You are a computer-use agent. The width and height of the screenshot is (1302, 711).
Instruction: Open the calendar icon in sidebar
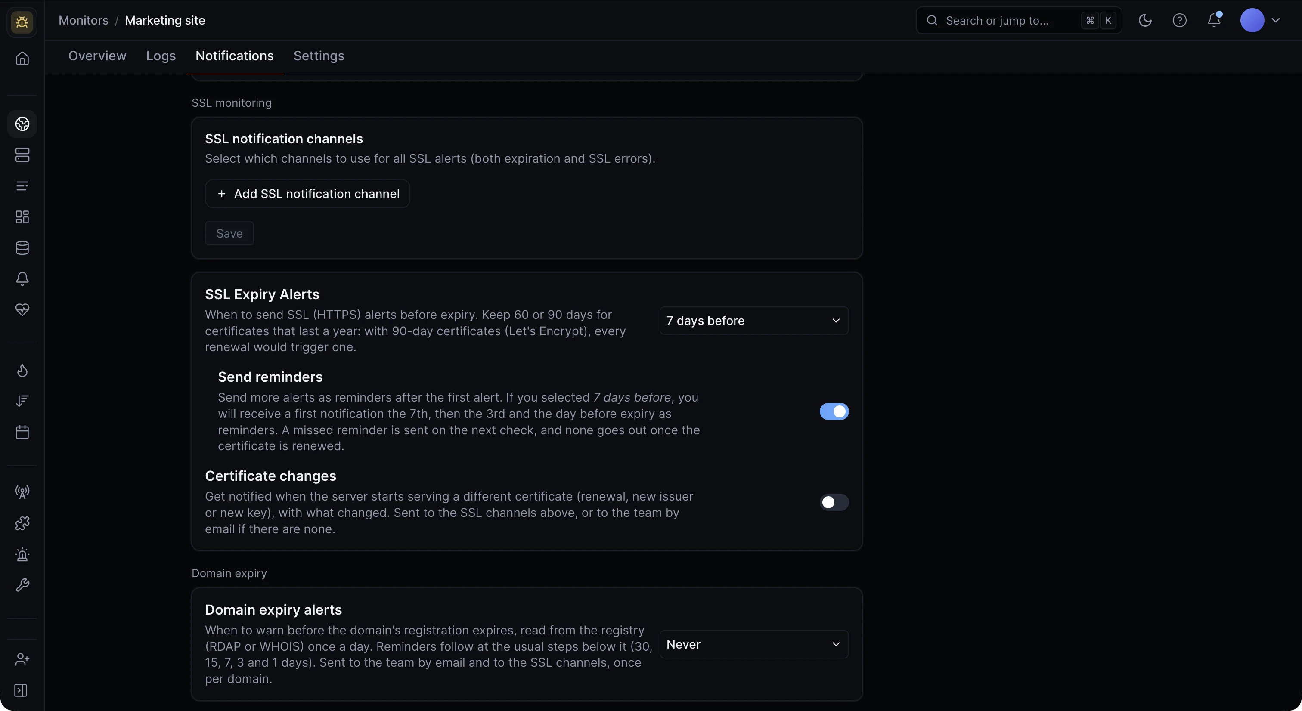coord(22,432)
